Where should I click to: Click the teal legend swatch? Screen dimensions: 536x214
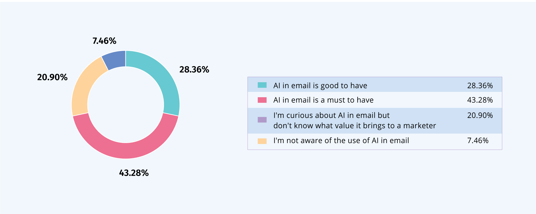click(262, 85)
